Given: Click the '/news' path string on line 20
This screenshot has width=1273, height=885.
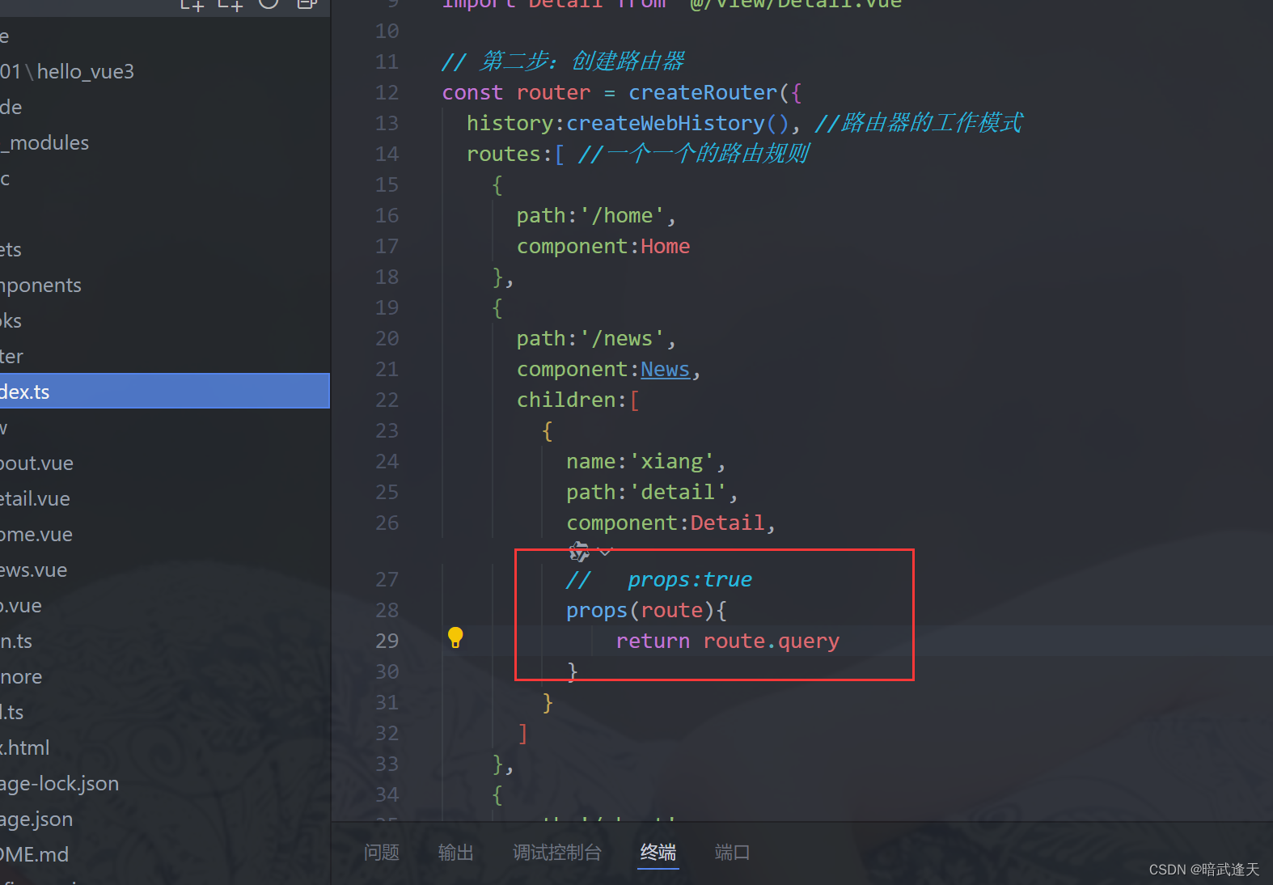Looking at the screenshot, I should [622, 339].
